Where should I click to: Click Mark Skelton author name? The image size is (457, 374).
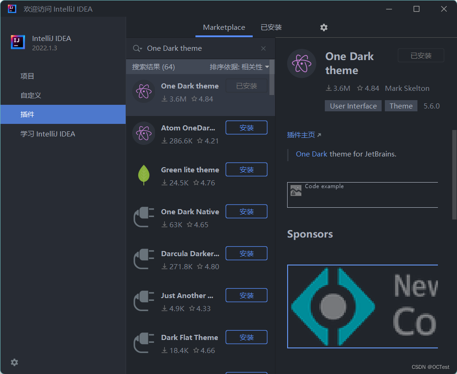(407, 88)
